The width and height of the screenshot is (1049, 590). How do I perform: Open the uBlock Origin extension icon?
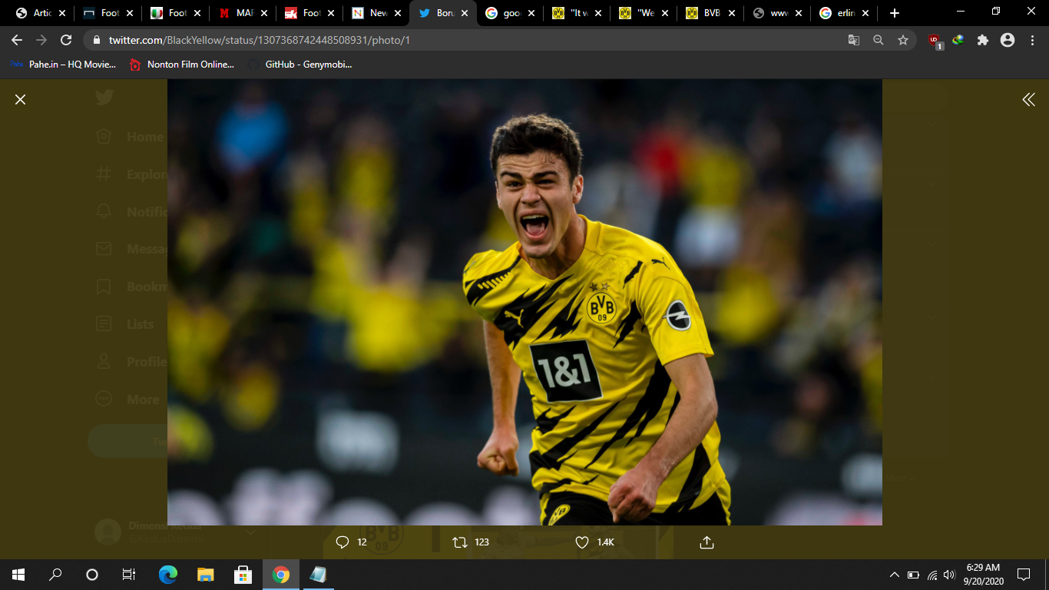point(935,41)
